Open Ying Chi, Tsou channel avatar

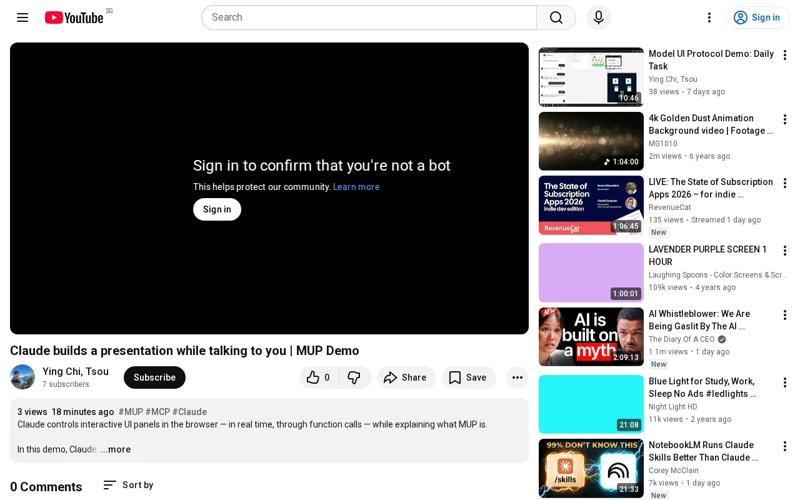click(22, 377)
